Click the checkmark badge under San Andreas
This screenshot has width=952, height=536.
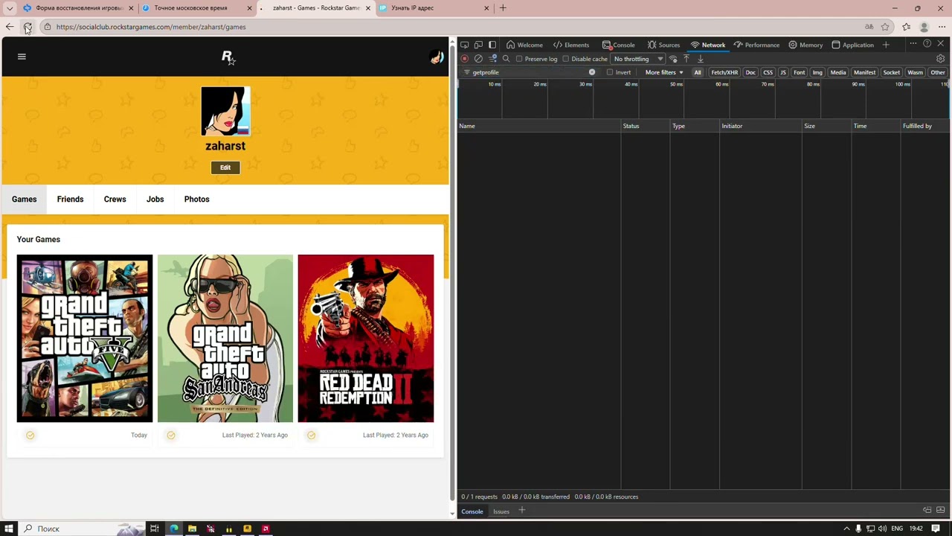pyautogui.click(x=171, y=435)
